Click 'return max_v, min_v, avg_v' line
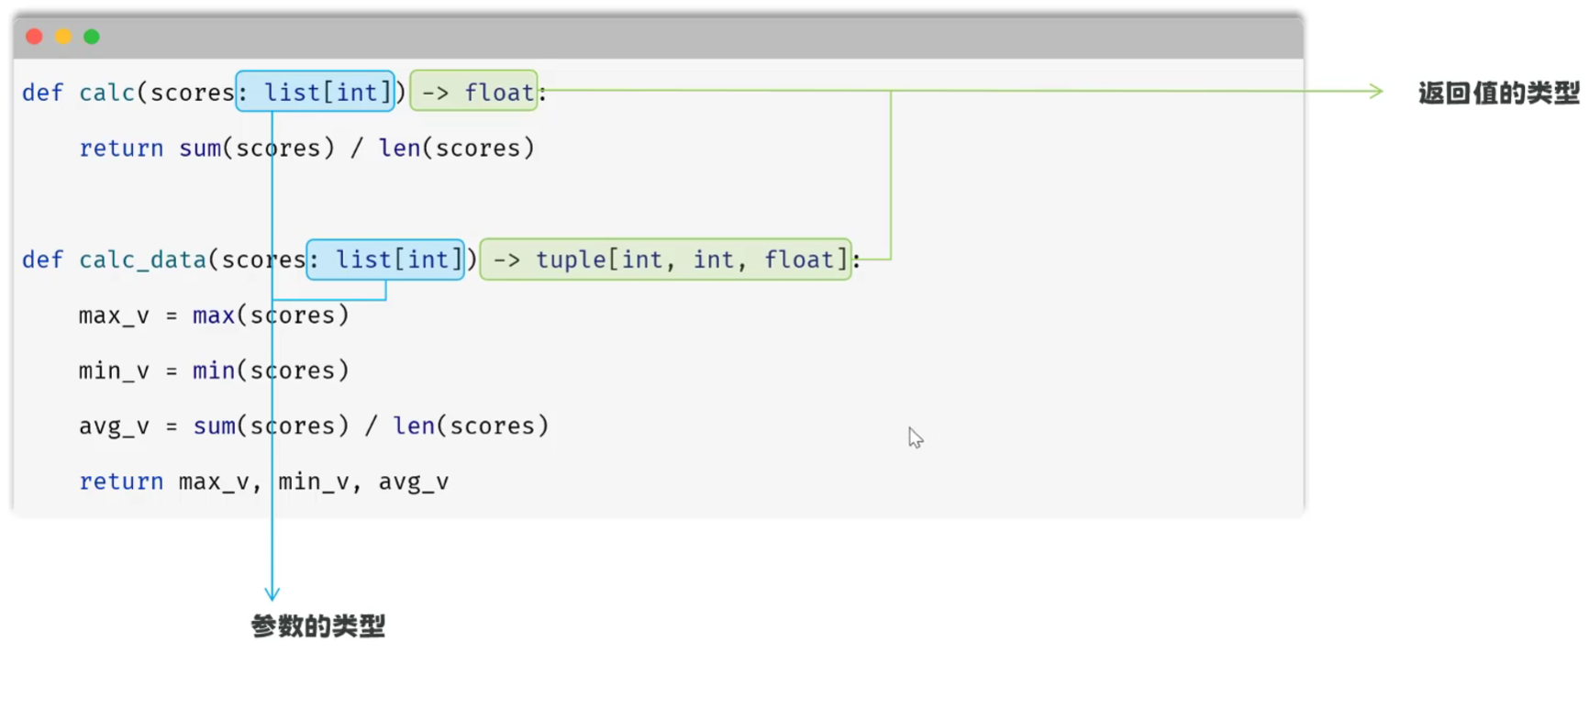Image resolution: width=1589 pixels, height=708 pixels. 264,481
